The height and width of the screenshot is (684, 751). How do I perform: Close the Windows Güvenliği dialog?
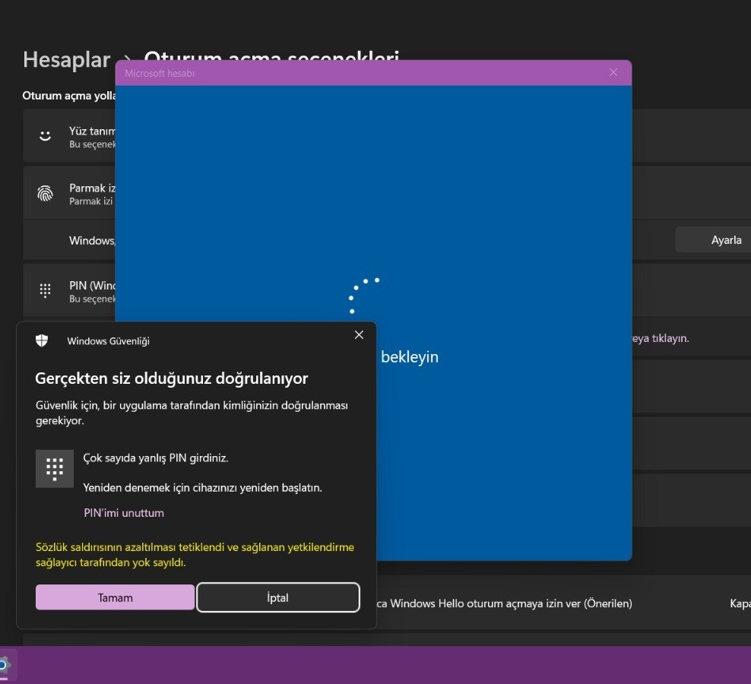[359, 335]
